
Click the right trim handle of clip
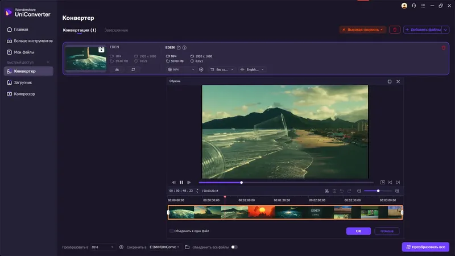pyautogui.click(x=402, y=212)
